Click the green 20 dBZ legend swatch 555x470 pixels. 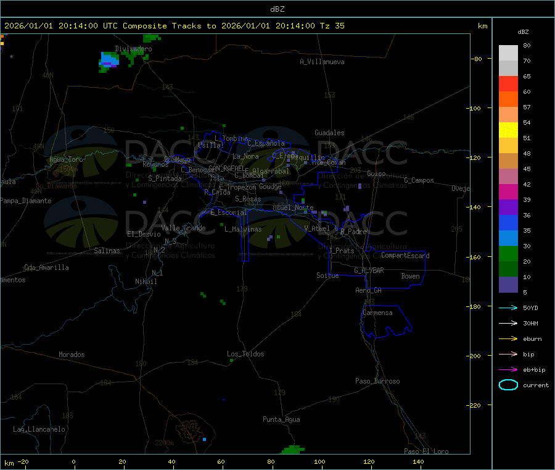point(508,253)
